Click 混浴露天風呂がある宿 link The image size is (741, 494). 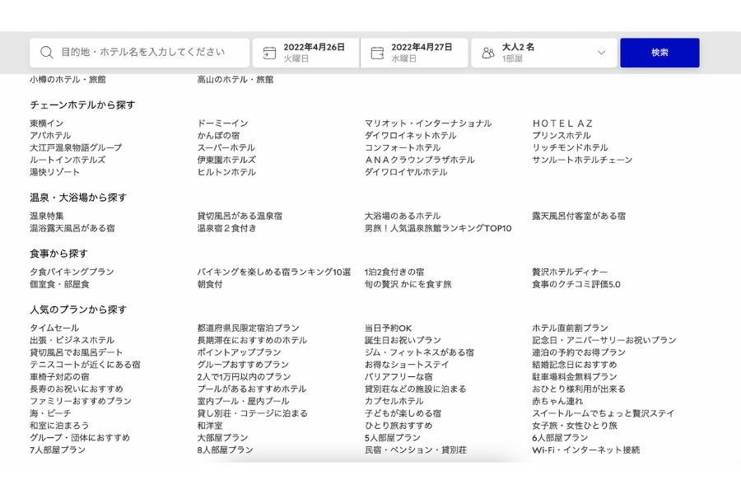(x=72, y=228)
